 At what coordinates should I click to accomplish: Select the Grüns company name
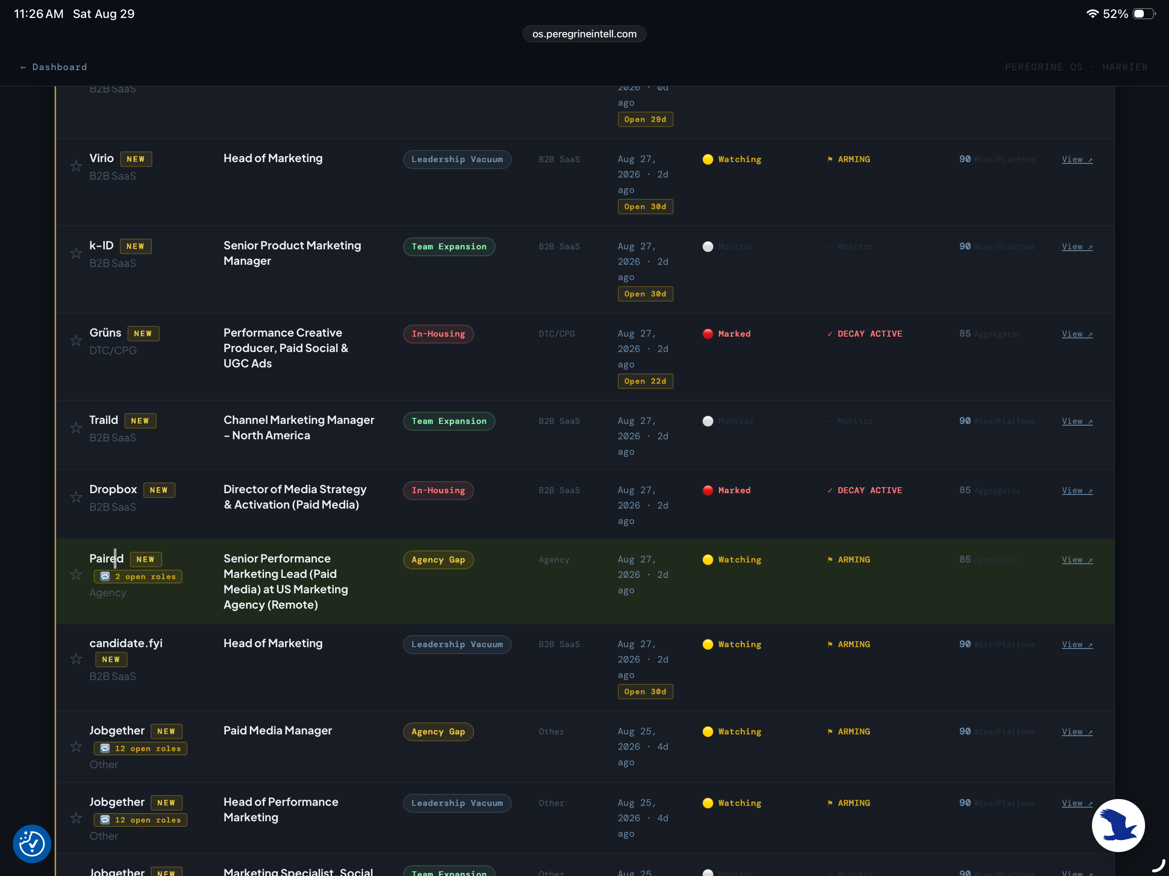[x=105, y=333]
